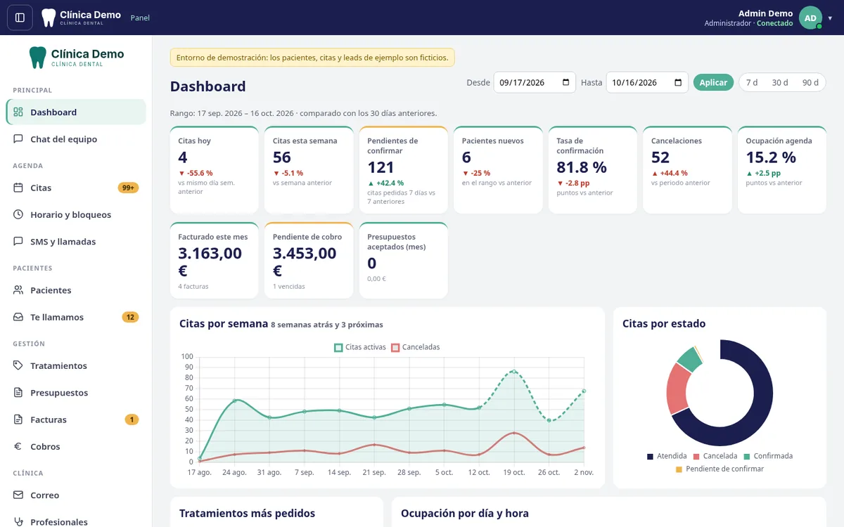
Task: Toggle the sidebar collapse button
Action: click(x=20, y=18)
